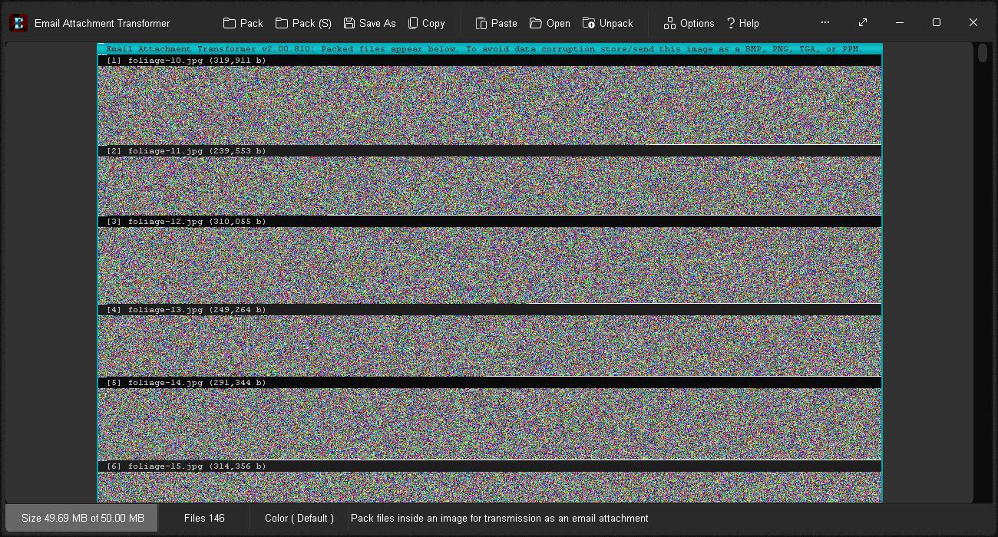This screenshot has height=537, width=998.
Task: Select the foliage-10.jpg header row
Action: 489,61
